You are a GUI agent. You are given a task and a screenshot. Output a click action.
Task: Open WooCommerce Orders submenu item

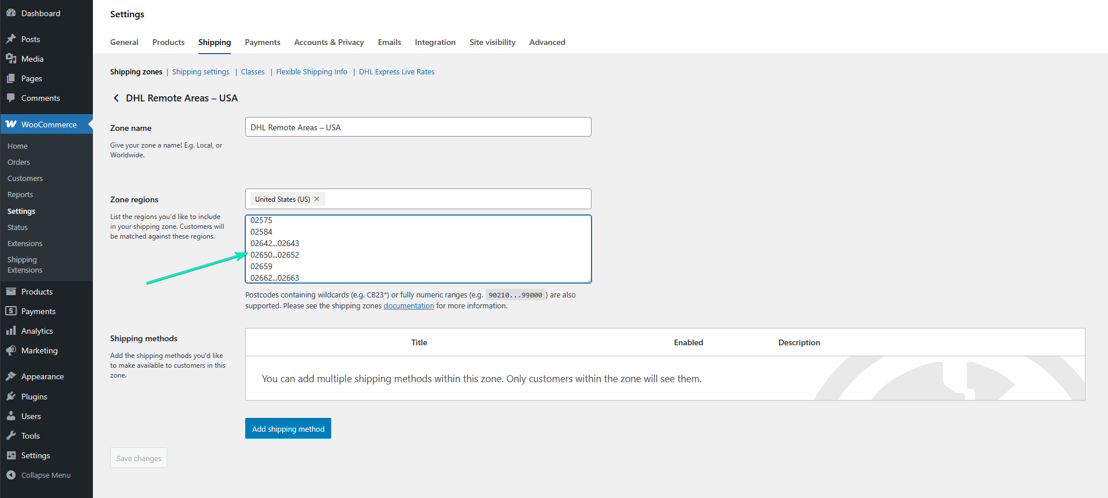coord(18,162)
